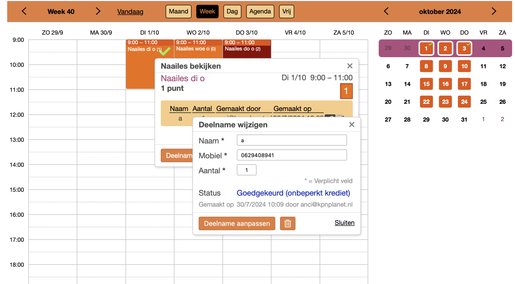Pick day 21 in the mini calendar

[407, 102]
